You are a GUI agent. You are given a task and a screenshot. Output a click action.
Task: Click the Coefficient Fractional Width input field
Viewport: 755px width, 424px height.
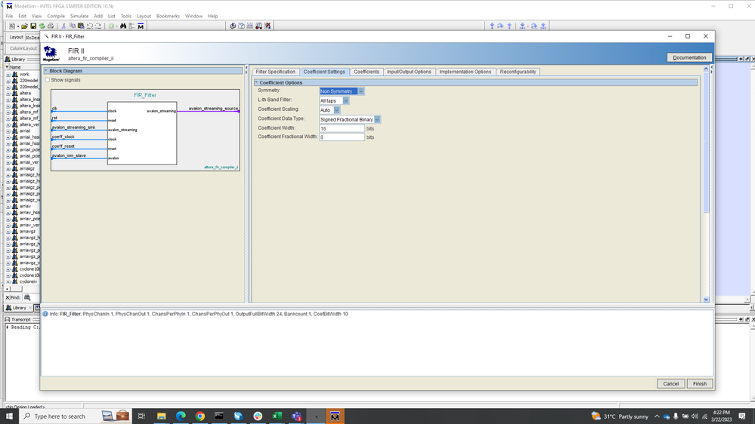[x=342, y=137]
